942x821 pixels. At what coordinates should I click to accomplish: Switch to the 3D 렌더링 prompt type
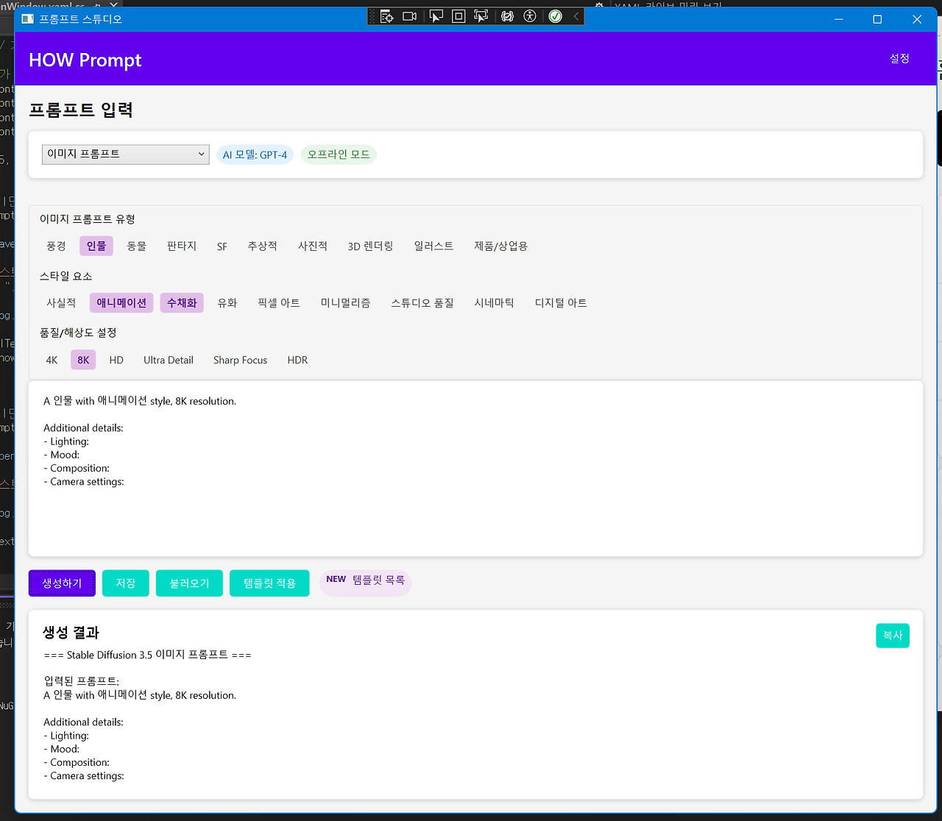click(x=370, y=246)
